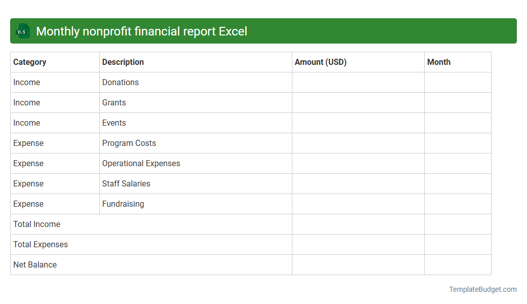527x304 pixels.
Task: Select the Month column header
Action: [438, 62]
